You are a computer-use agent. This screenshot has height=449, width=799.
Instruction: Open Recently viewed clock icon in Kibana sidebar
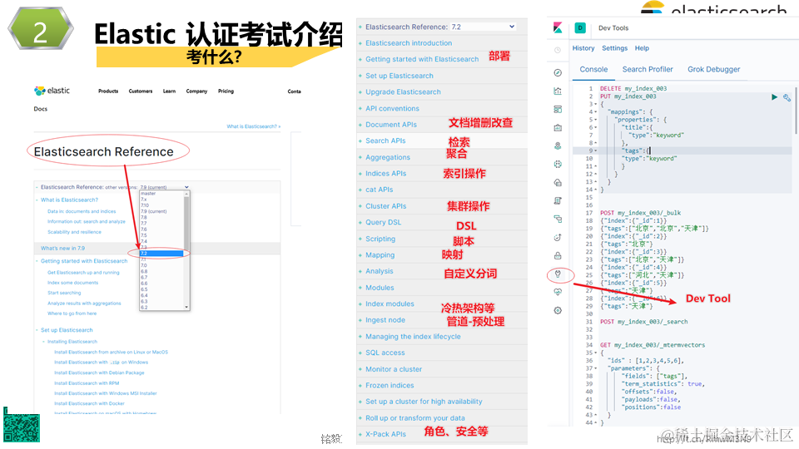click(x=558, y=50)
